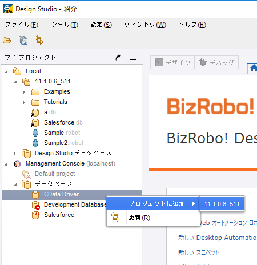Select the Sample2.robot file name
Screen dimensions: 257x265
64,143
